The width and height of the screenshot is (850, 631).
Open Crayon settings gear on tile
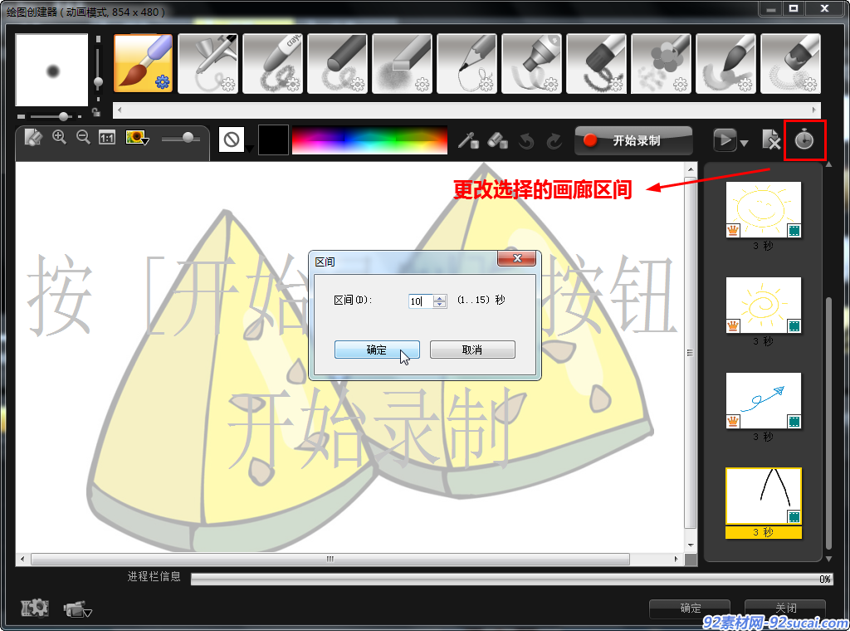click(293, 84)
